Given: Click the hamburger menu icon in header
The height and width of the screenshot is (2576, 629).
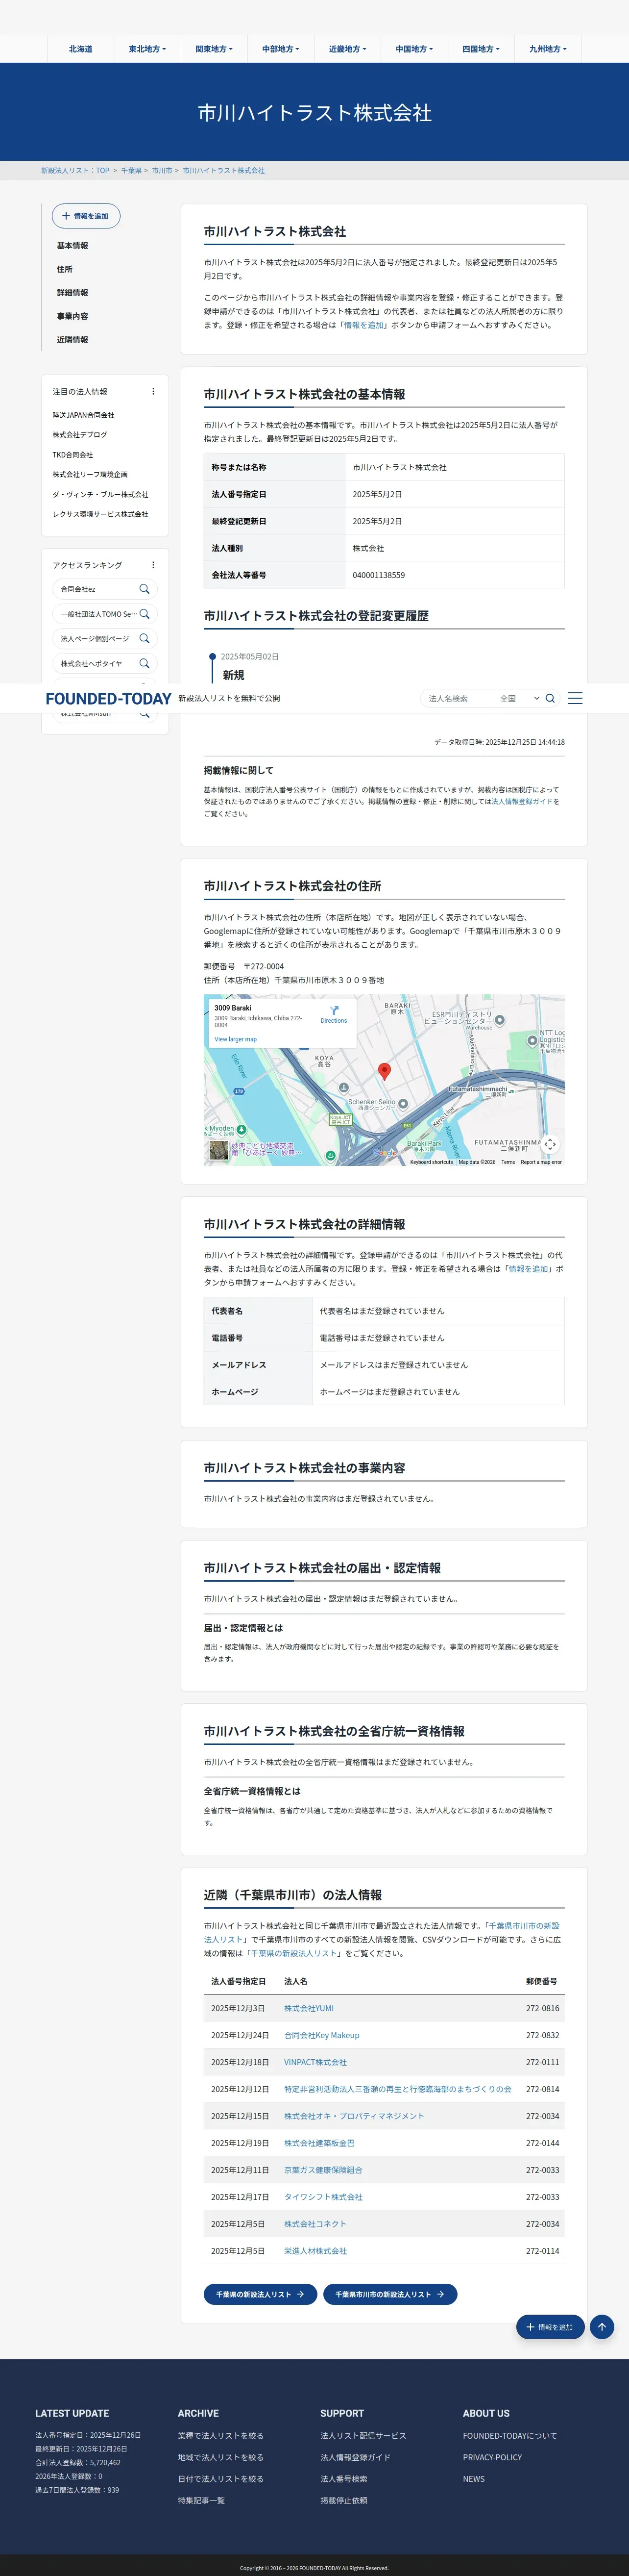Looking at the screenshot, I should 575,698.
